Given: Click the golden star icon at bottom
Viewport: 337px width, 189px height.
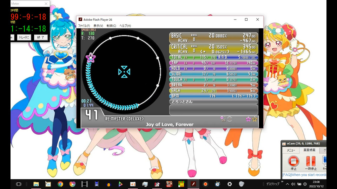Looking at the screenshot, I should click(255, 119).
